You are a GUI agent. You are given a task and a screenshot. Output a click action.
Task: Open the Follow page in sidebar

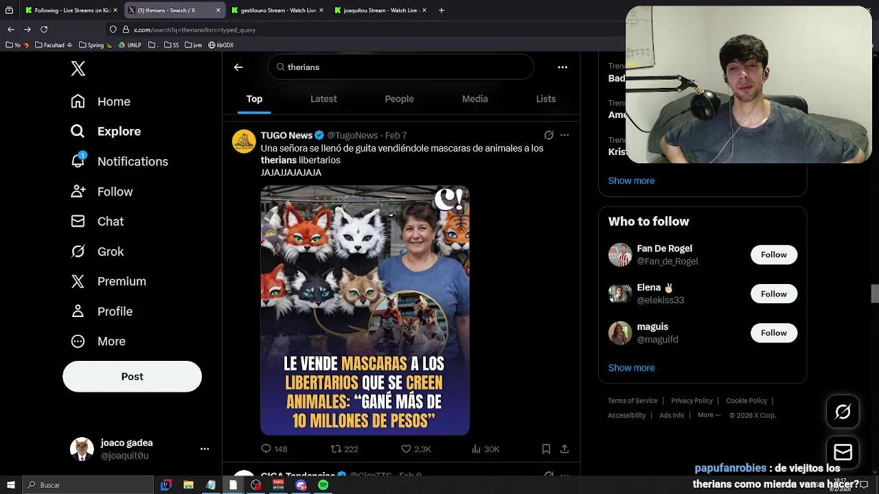click(102, 191)
